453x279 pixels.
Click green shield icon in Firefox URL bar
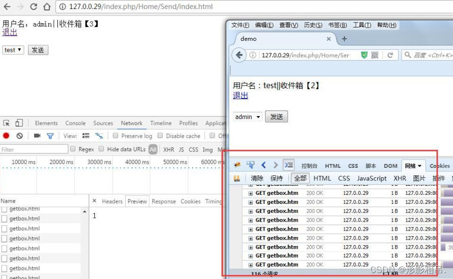(364, 55)
